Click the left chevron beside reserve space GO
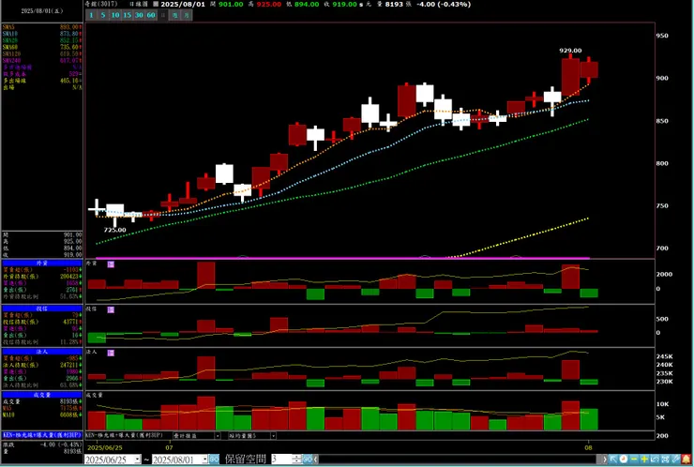This screenshot has height=467, width=694. coord(315,459)
